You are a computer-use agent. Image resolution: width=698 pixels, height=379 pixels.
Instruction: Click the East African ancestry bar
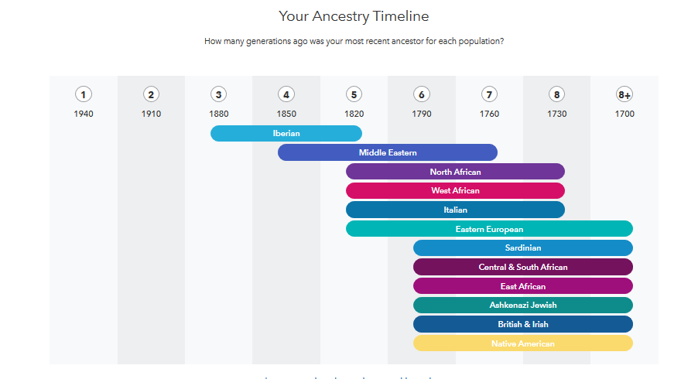click(x=523, y=286)
